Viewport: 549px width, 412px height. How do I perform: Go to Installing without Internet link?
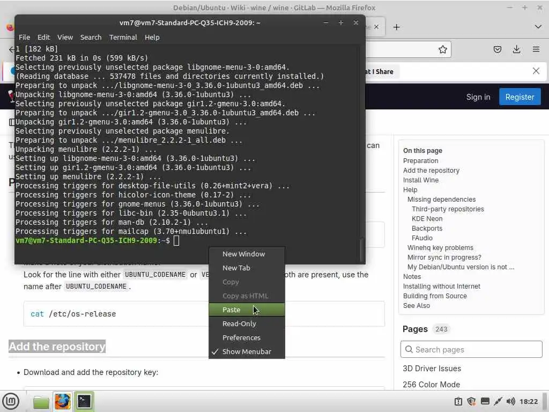tap(441, 286)
